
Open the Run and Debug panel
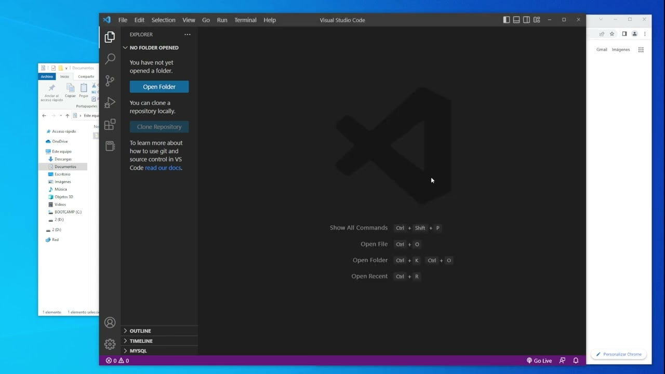(x=110, y=102)
